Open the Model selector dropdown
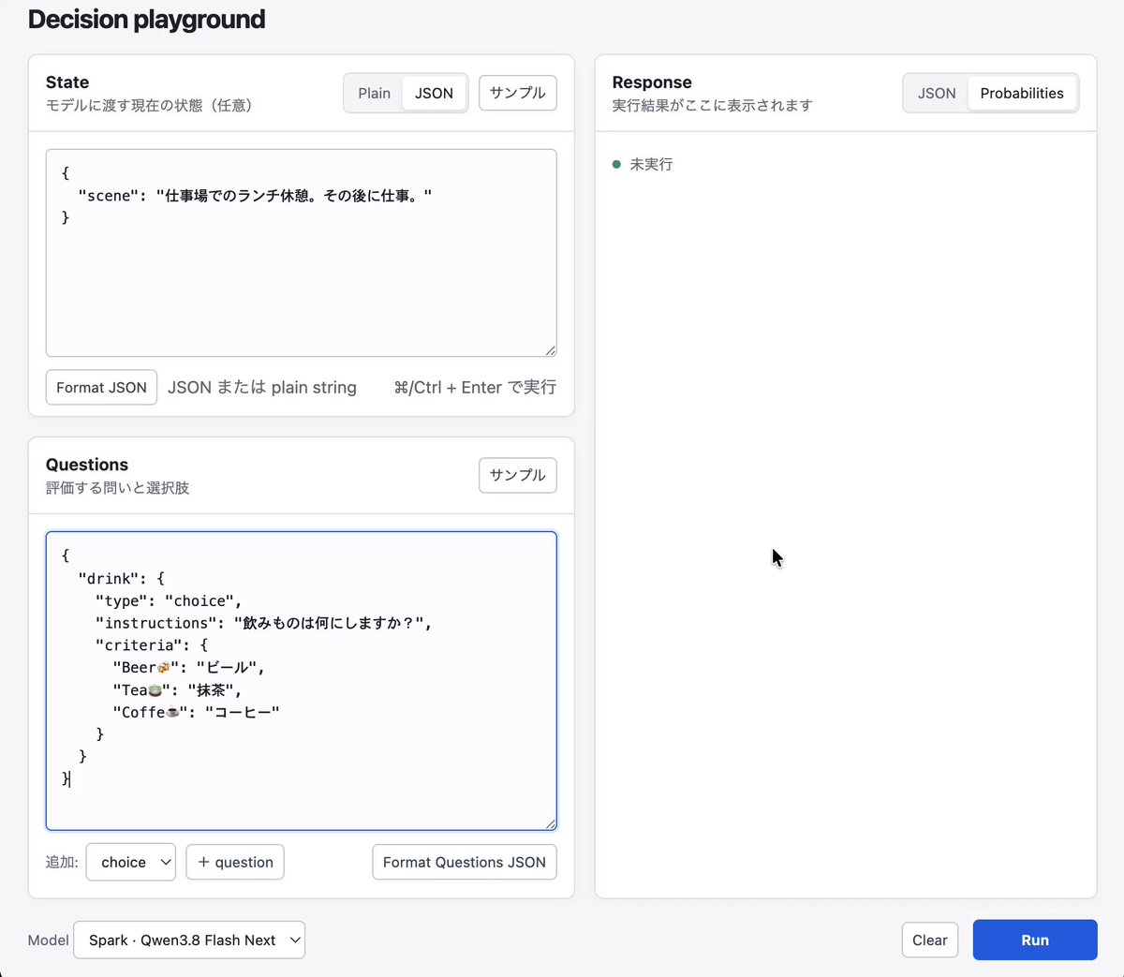 (x=189, y=940)
